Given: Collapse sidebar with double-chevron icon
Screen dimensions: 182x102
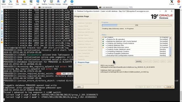Looking at the screenshot, I should 2,12.
